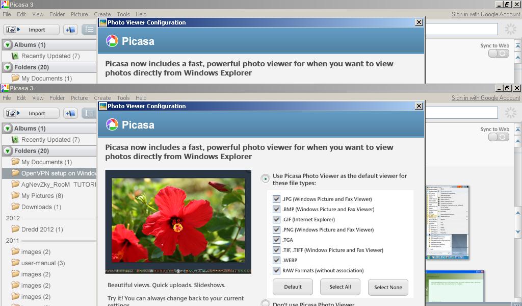Toggle Sync to Web switch in lower window
522x306 pixels.
[499, 137]
